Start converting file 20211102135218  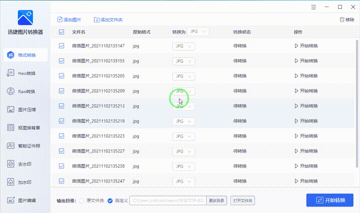click(306, 121)
